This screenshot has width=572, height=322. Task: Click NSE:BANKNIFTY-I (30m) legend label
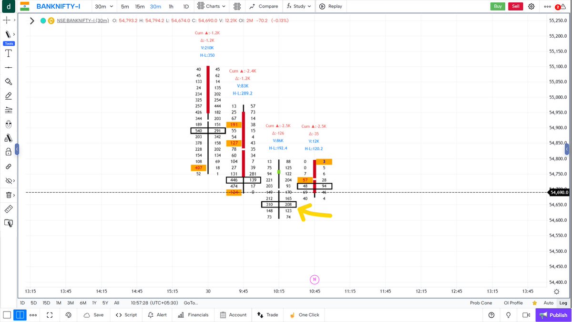pyautogui.click(x=82, y=21)
